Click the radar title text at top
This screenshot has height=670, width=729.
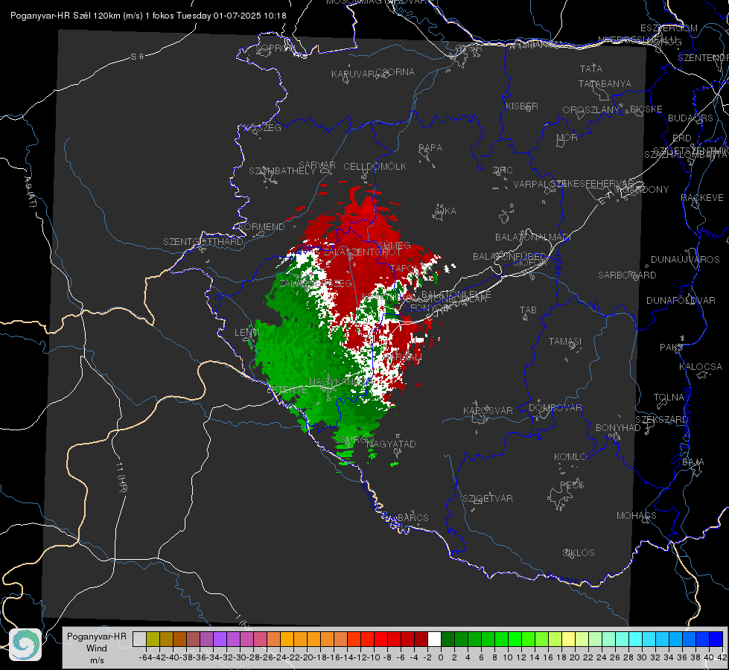(x=148, y=16)
